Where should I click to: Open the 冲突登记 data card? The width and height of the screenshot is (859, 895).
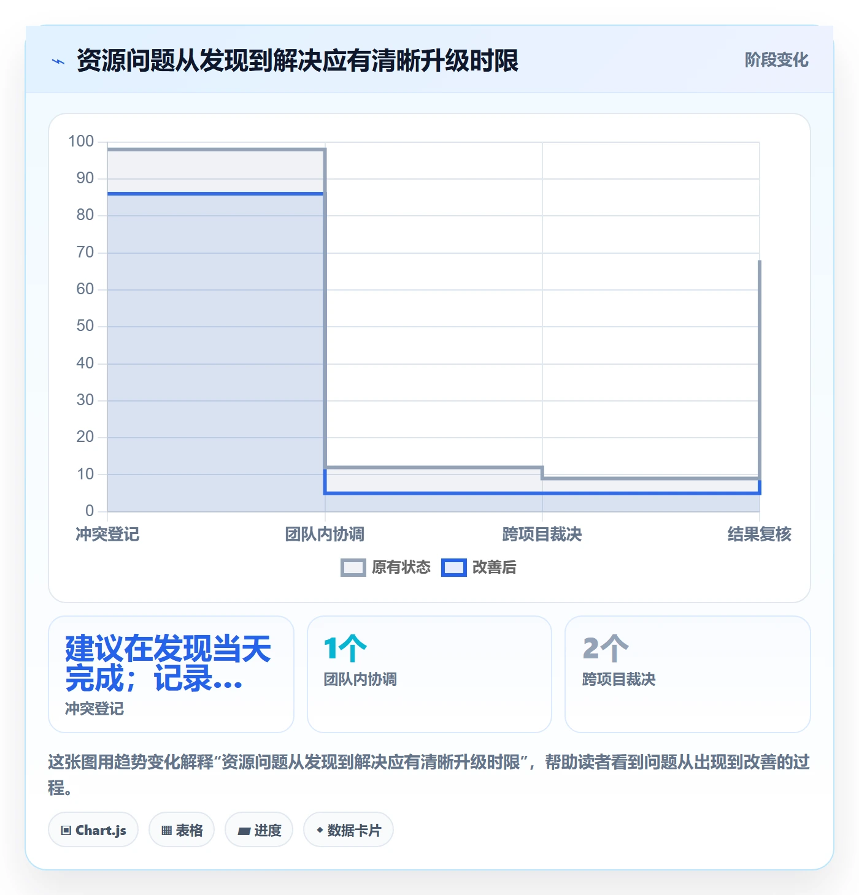[171, 674]
